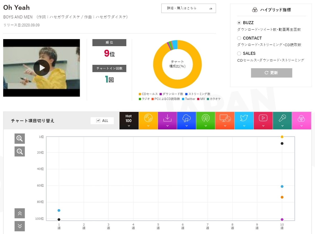Toggle the ALL checkbox

(98, 120)
